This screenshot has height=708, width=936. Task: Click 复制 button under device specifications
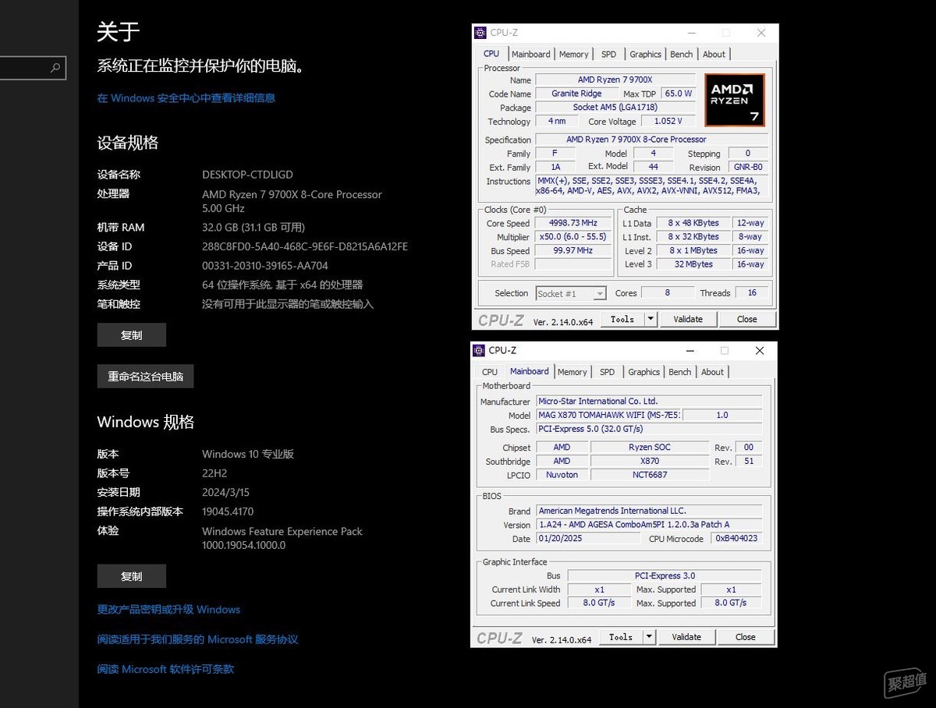[x=131, y=335]
